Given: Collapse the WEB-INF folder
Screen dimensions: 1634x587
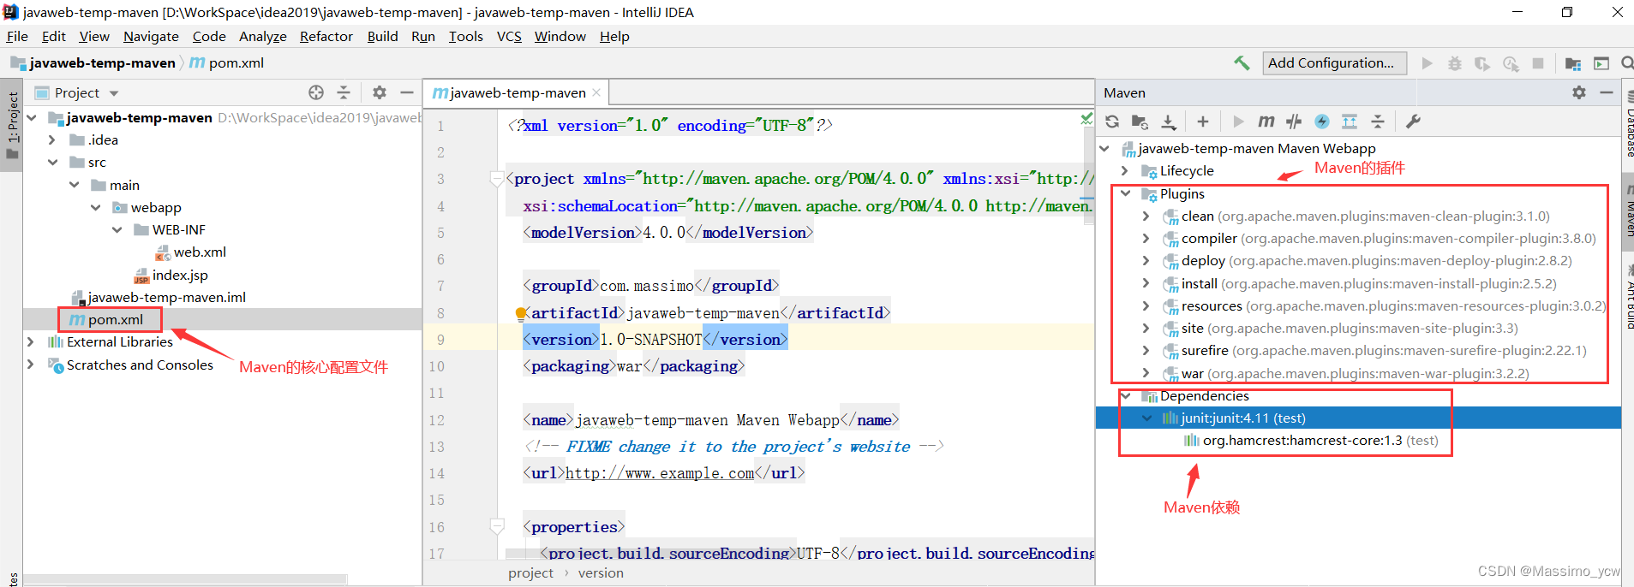Looking at the screenshot, I should pyautogui.click(x=117, y=230).
